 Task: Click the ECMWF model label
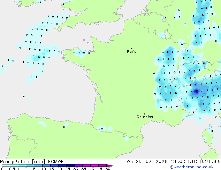(x=56, y=162)
